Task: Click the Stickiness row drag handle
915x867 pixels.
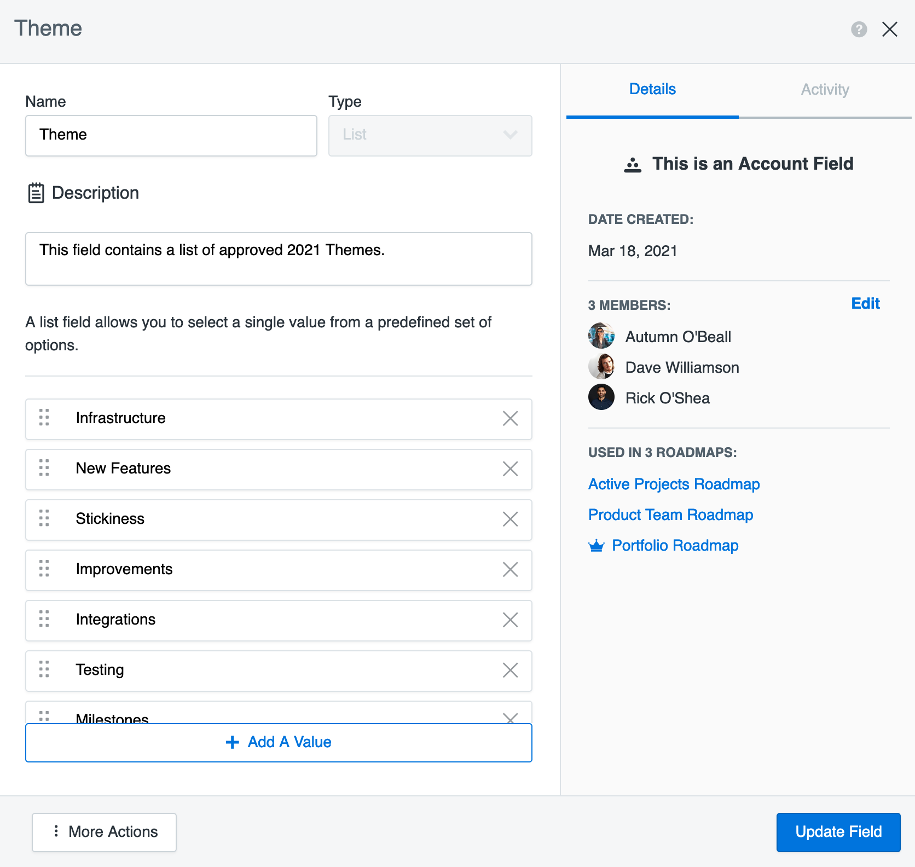Action: tap(44, 518)
